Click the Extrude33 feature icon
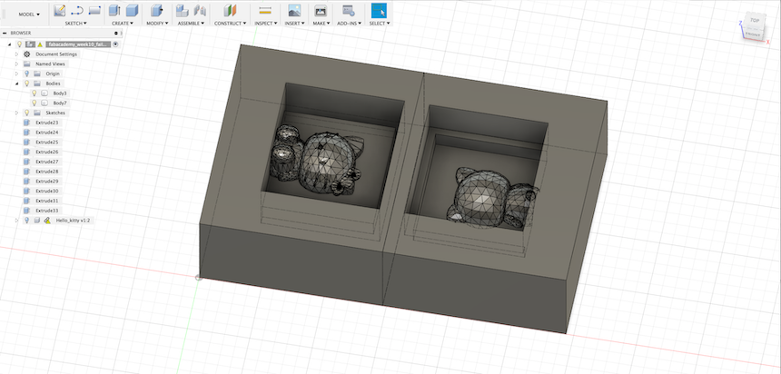Viewport: 781px width, 374px height. point(27,211)
